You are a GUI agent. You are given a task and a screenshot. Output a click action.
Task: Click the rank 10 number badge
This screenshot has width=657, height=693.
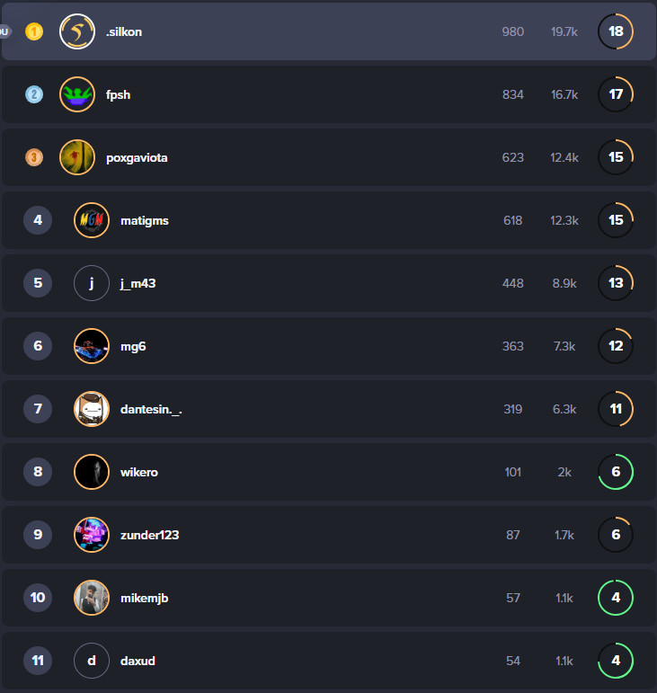[38, 598]
